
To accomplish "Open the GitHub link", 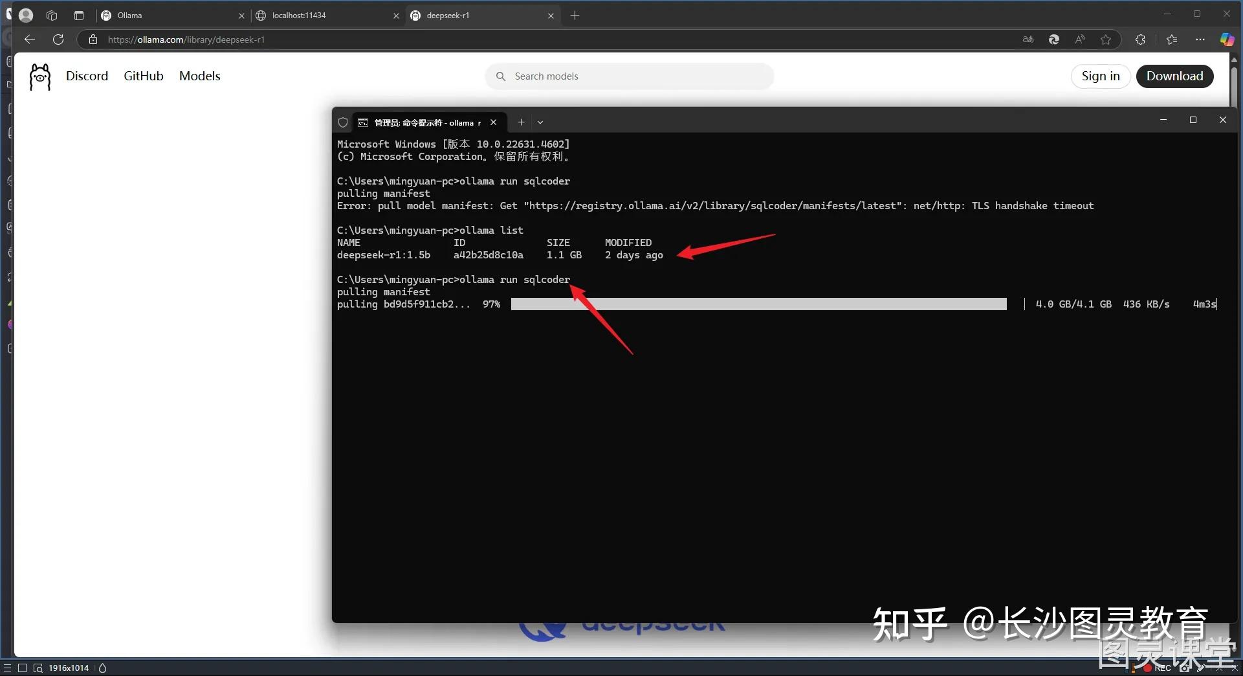I will tap(143, 76).
